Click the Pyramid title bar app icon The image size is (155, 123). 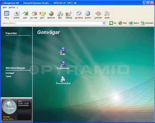2,3
